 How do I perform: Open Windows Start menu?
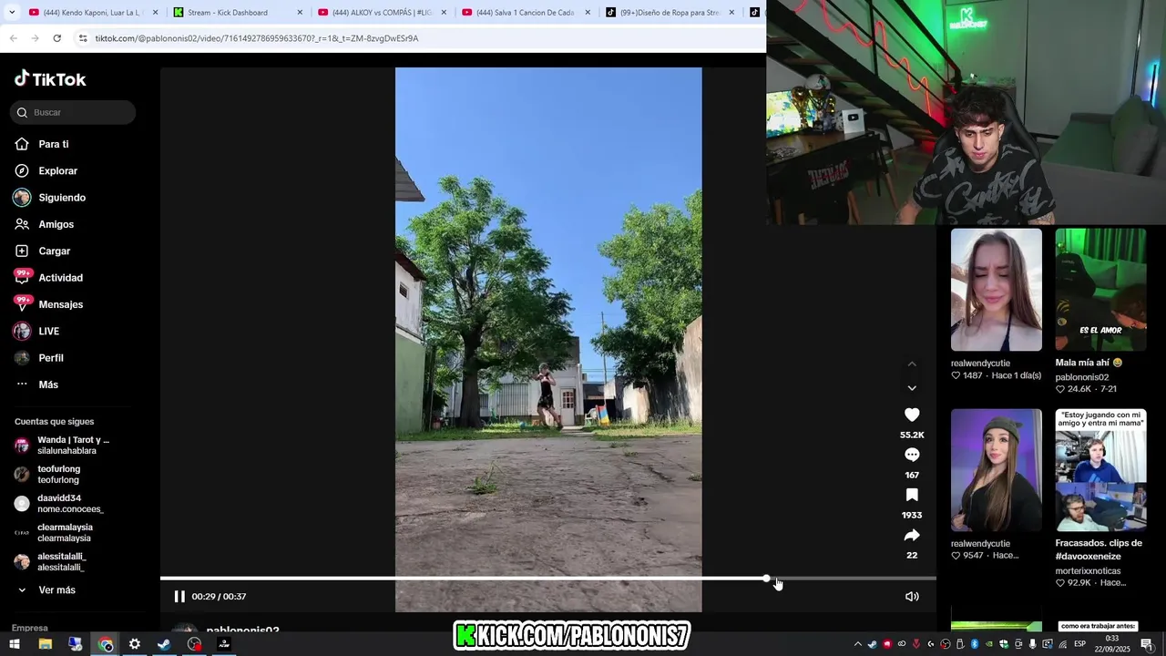point(15,644)
